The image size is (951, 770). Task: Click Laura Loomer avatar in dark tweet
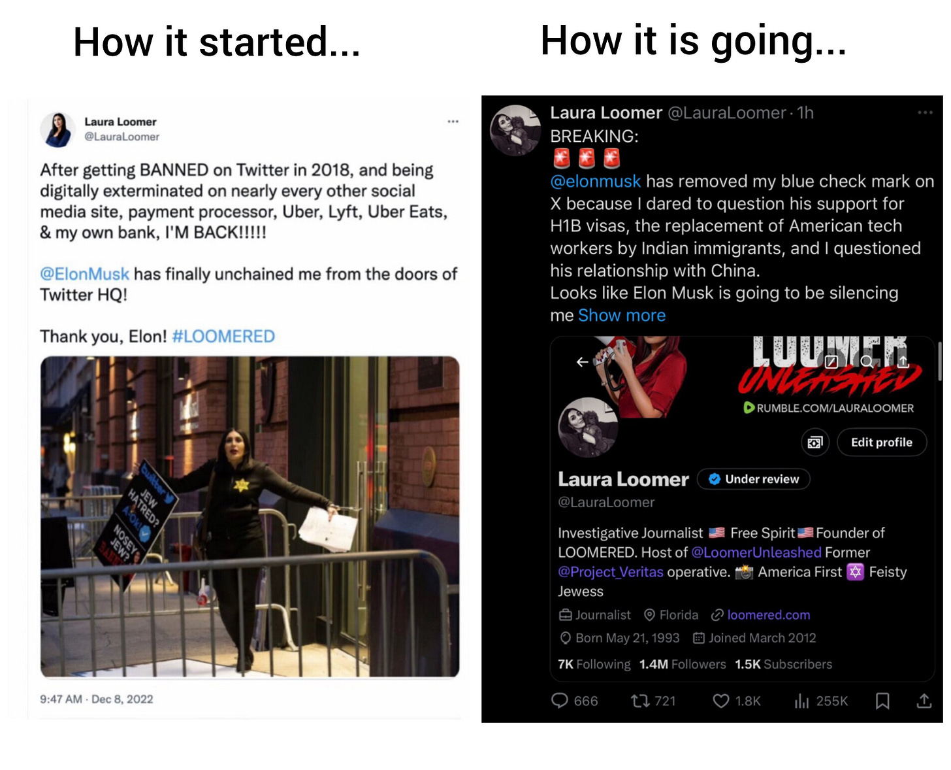tap(515, 130)
